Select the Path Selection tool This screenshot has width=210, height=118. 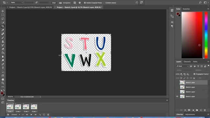click(3, 72)
